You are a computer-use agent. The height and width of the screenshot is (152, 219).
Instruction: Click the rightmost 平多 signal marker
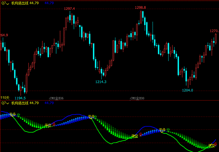(162, 130)
